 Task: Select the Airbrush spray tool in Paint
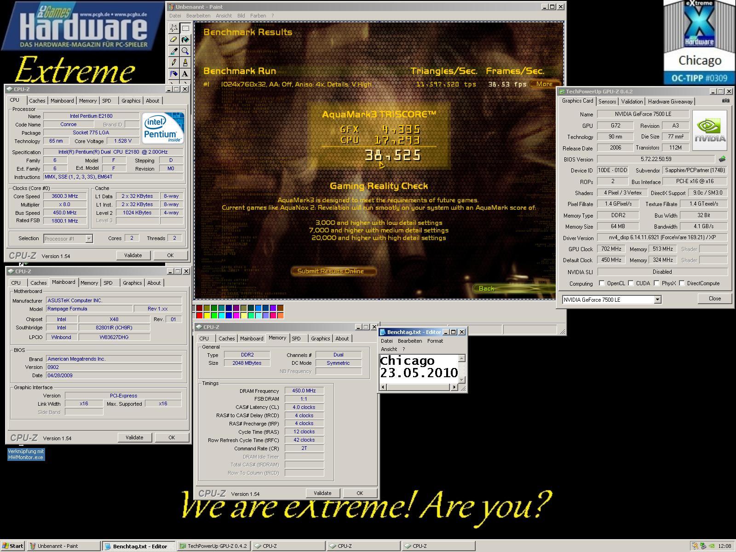[x=174, y=74]
